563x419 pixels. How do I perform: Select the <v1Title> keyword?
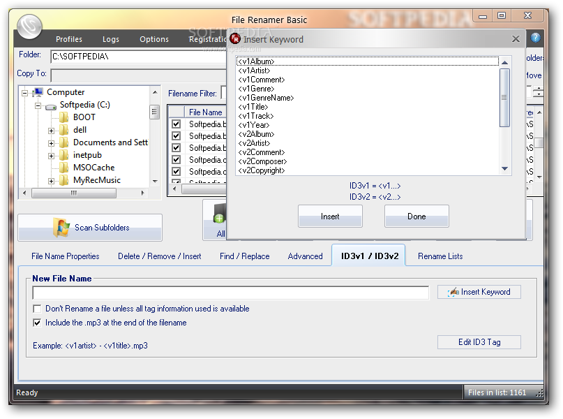(253, 107)
